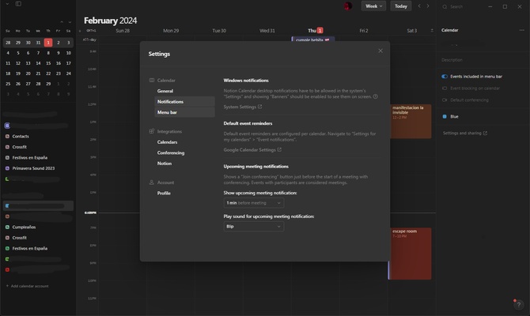Toggle Primavera Sound 2023 calendar checkbox
The image size is (530, 316).
pyautogui.click(x=7, y=168)
